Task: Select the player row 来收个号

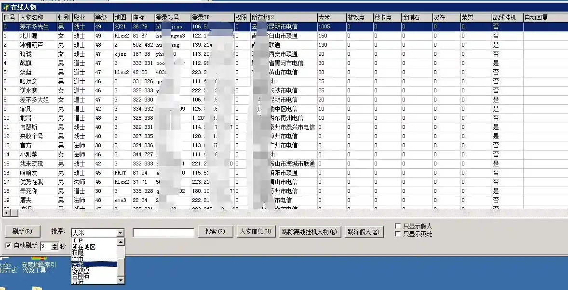Action: tap(285, 136)
